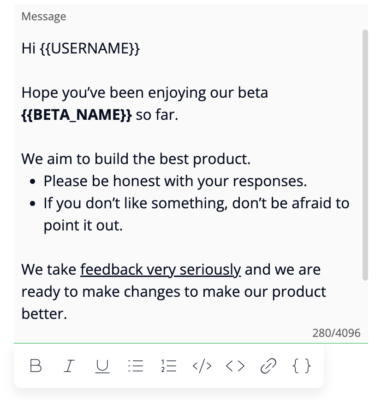Apply inline code with the <> icon

[x=235, y=366]
